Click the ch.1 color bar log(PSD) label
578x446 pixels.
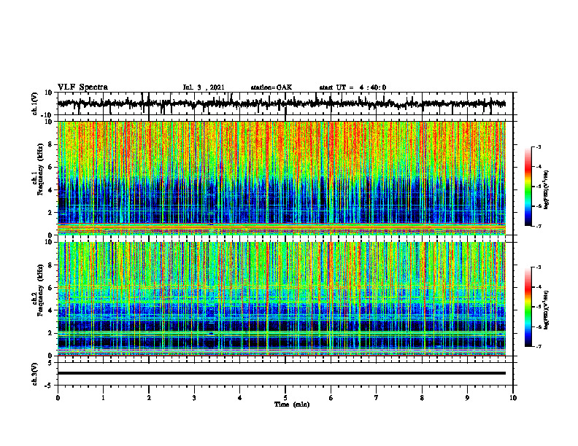click(x=547, y=190)
